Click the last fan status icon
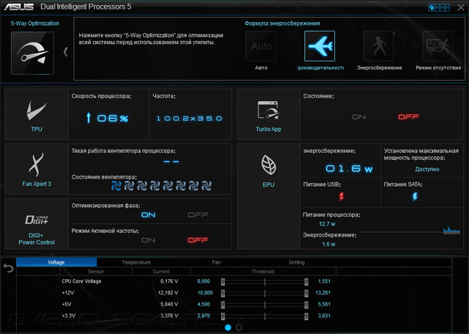This screenshot has height=334, width=469. (x=207, y=186)
